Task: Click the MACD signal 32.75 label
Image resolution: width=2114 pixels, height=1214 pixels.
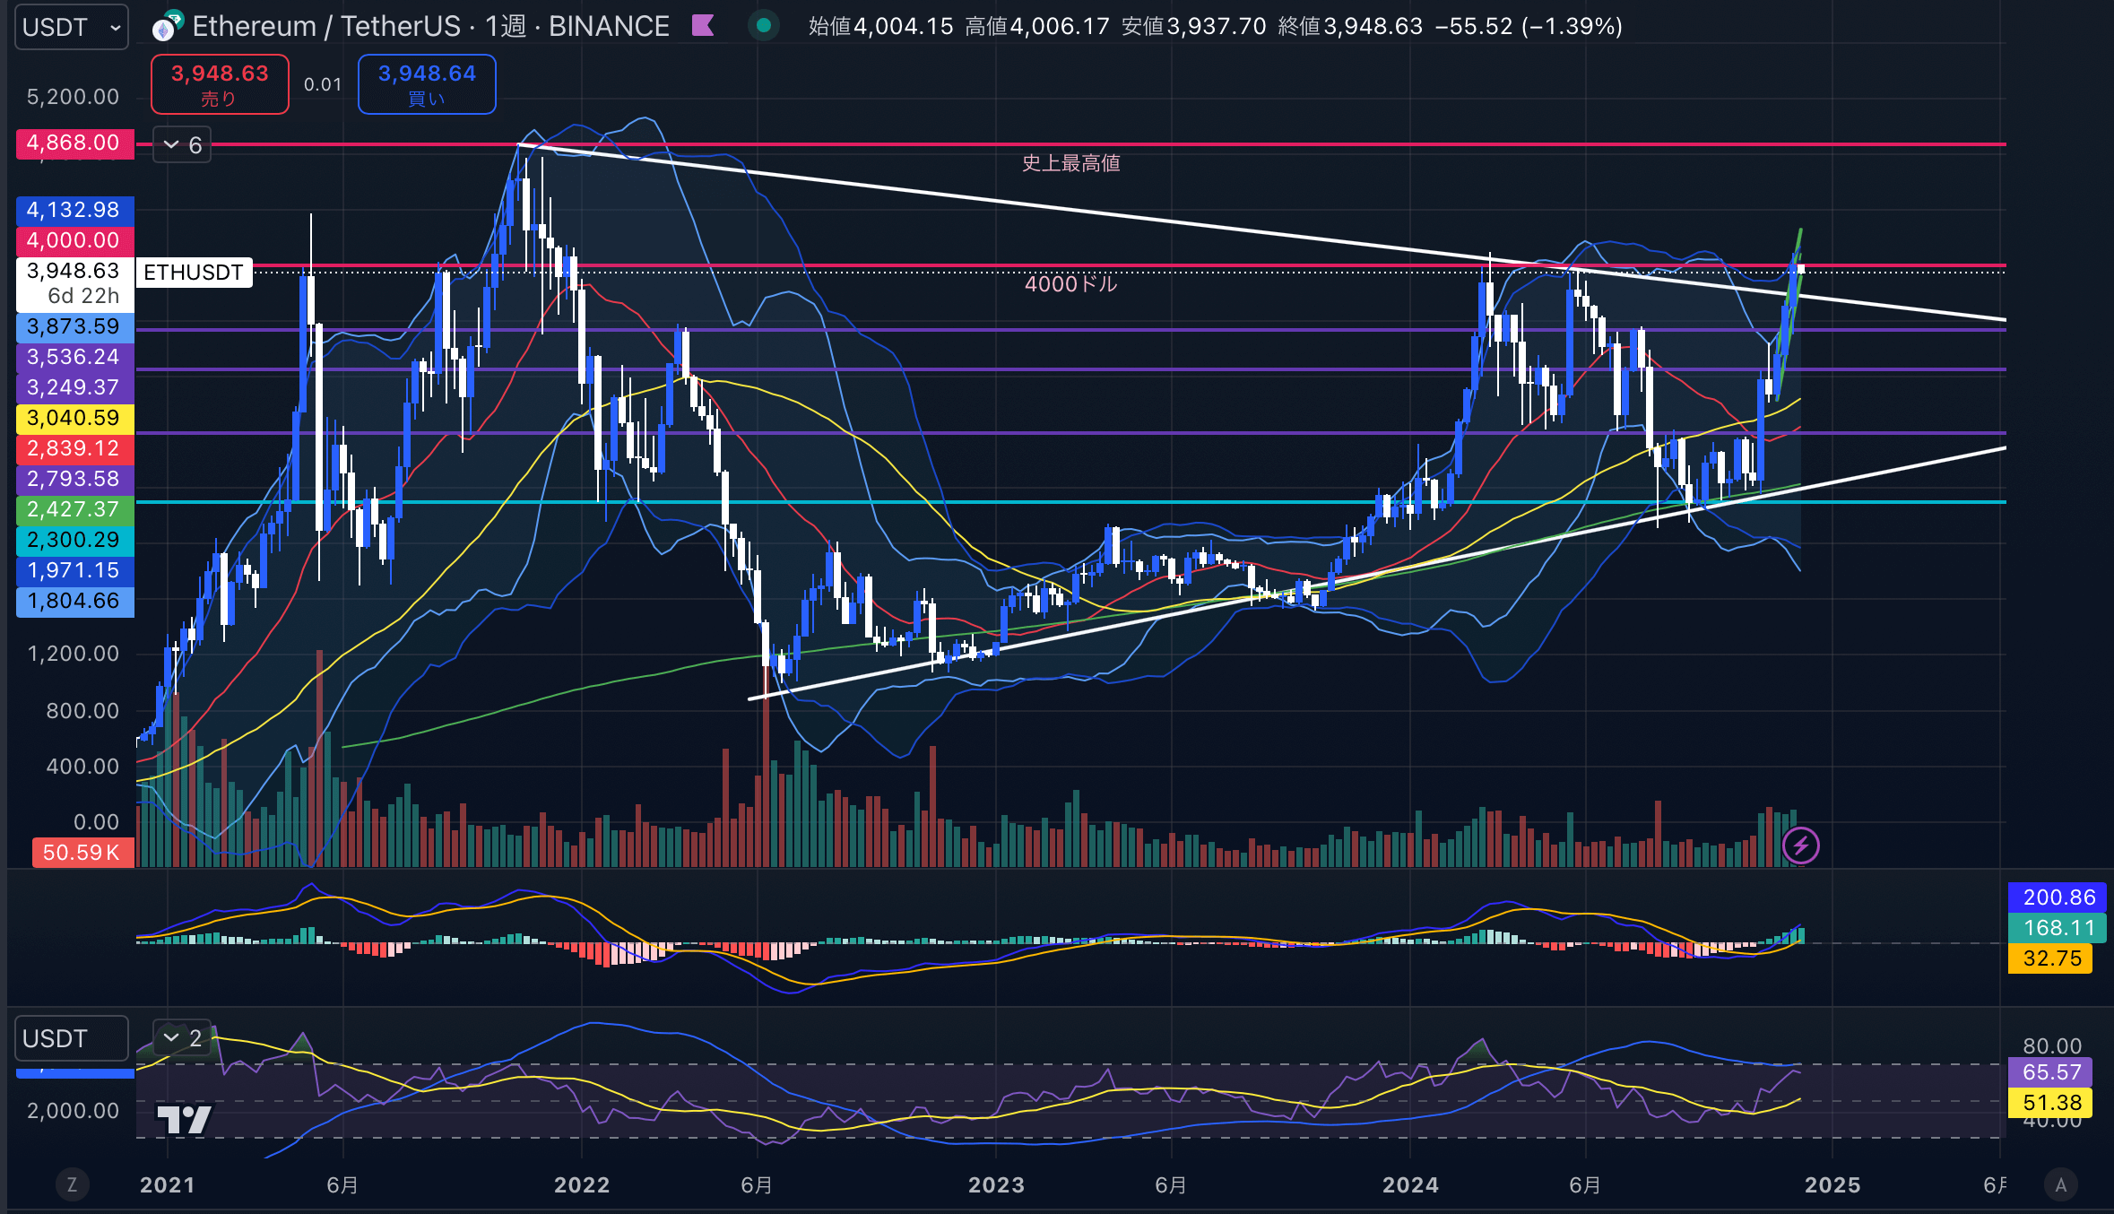Action: (2050, 958)
